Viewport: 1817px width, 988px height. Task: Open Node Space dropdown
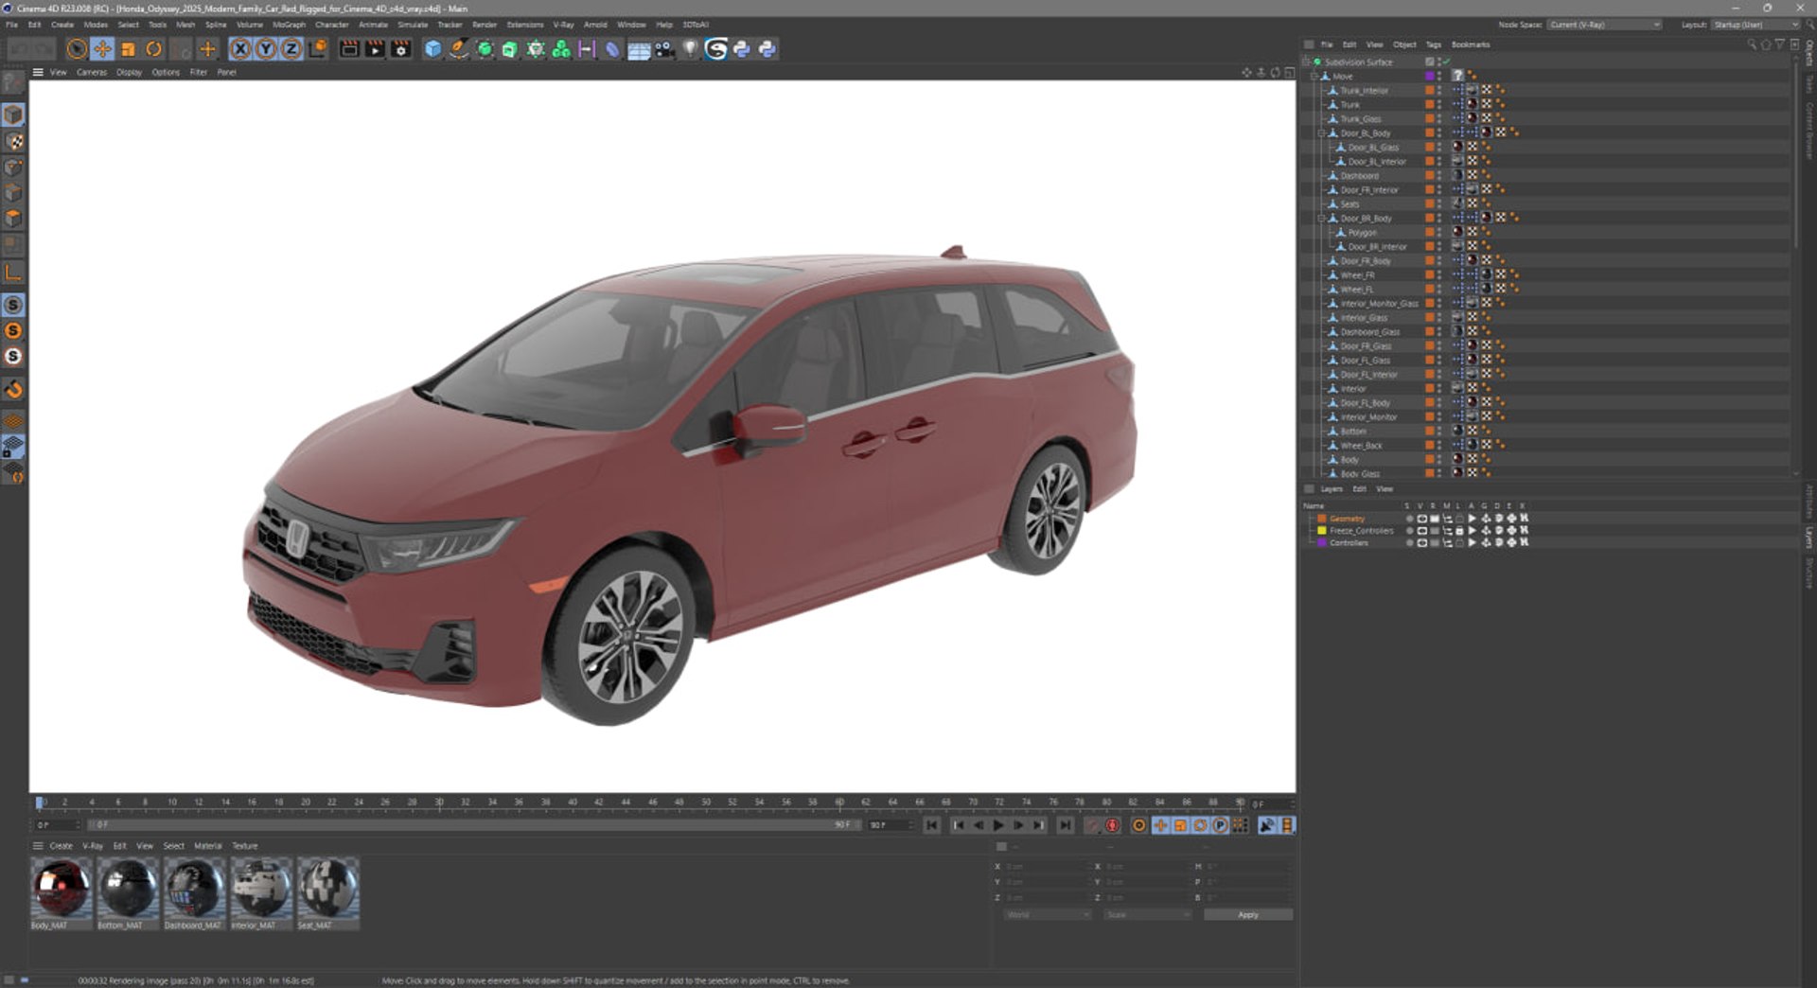pos(1605,25)
